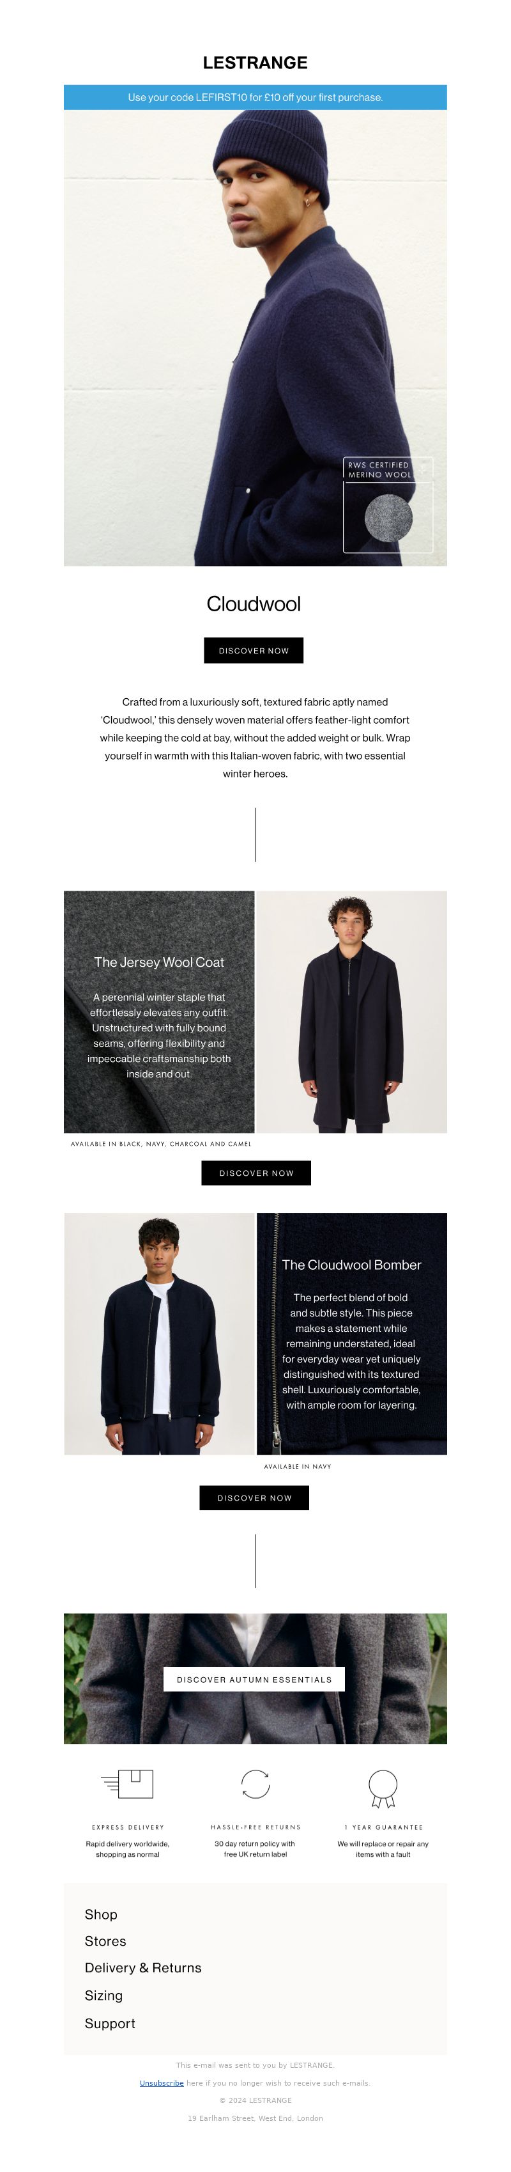Click the express delivery package icon
The image size is (511, 2172).
click(x=127, y=1785)
